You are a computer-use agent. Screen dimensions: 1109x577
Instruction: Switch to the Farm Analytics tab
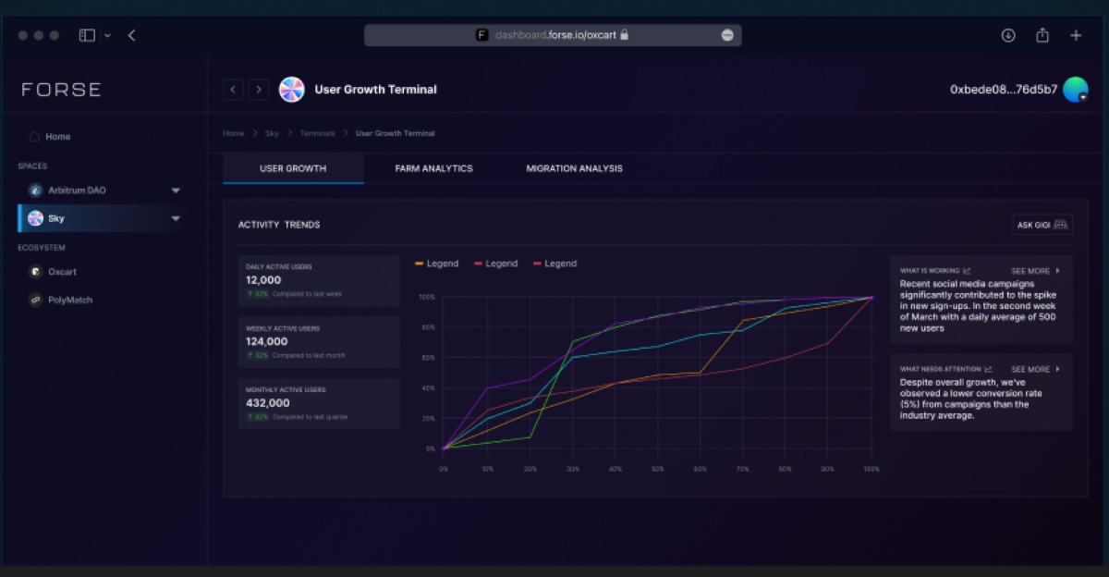click(433, 168)
